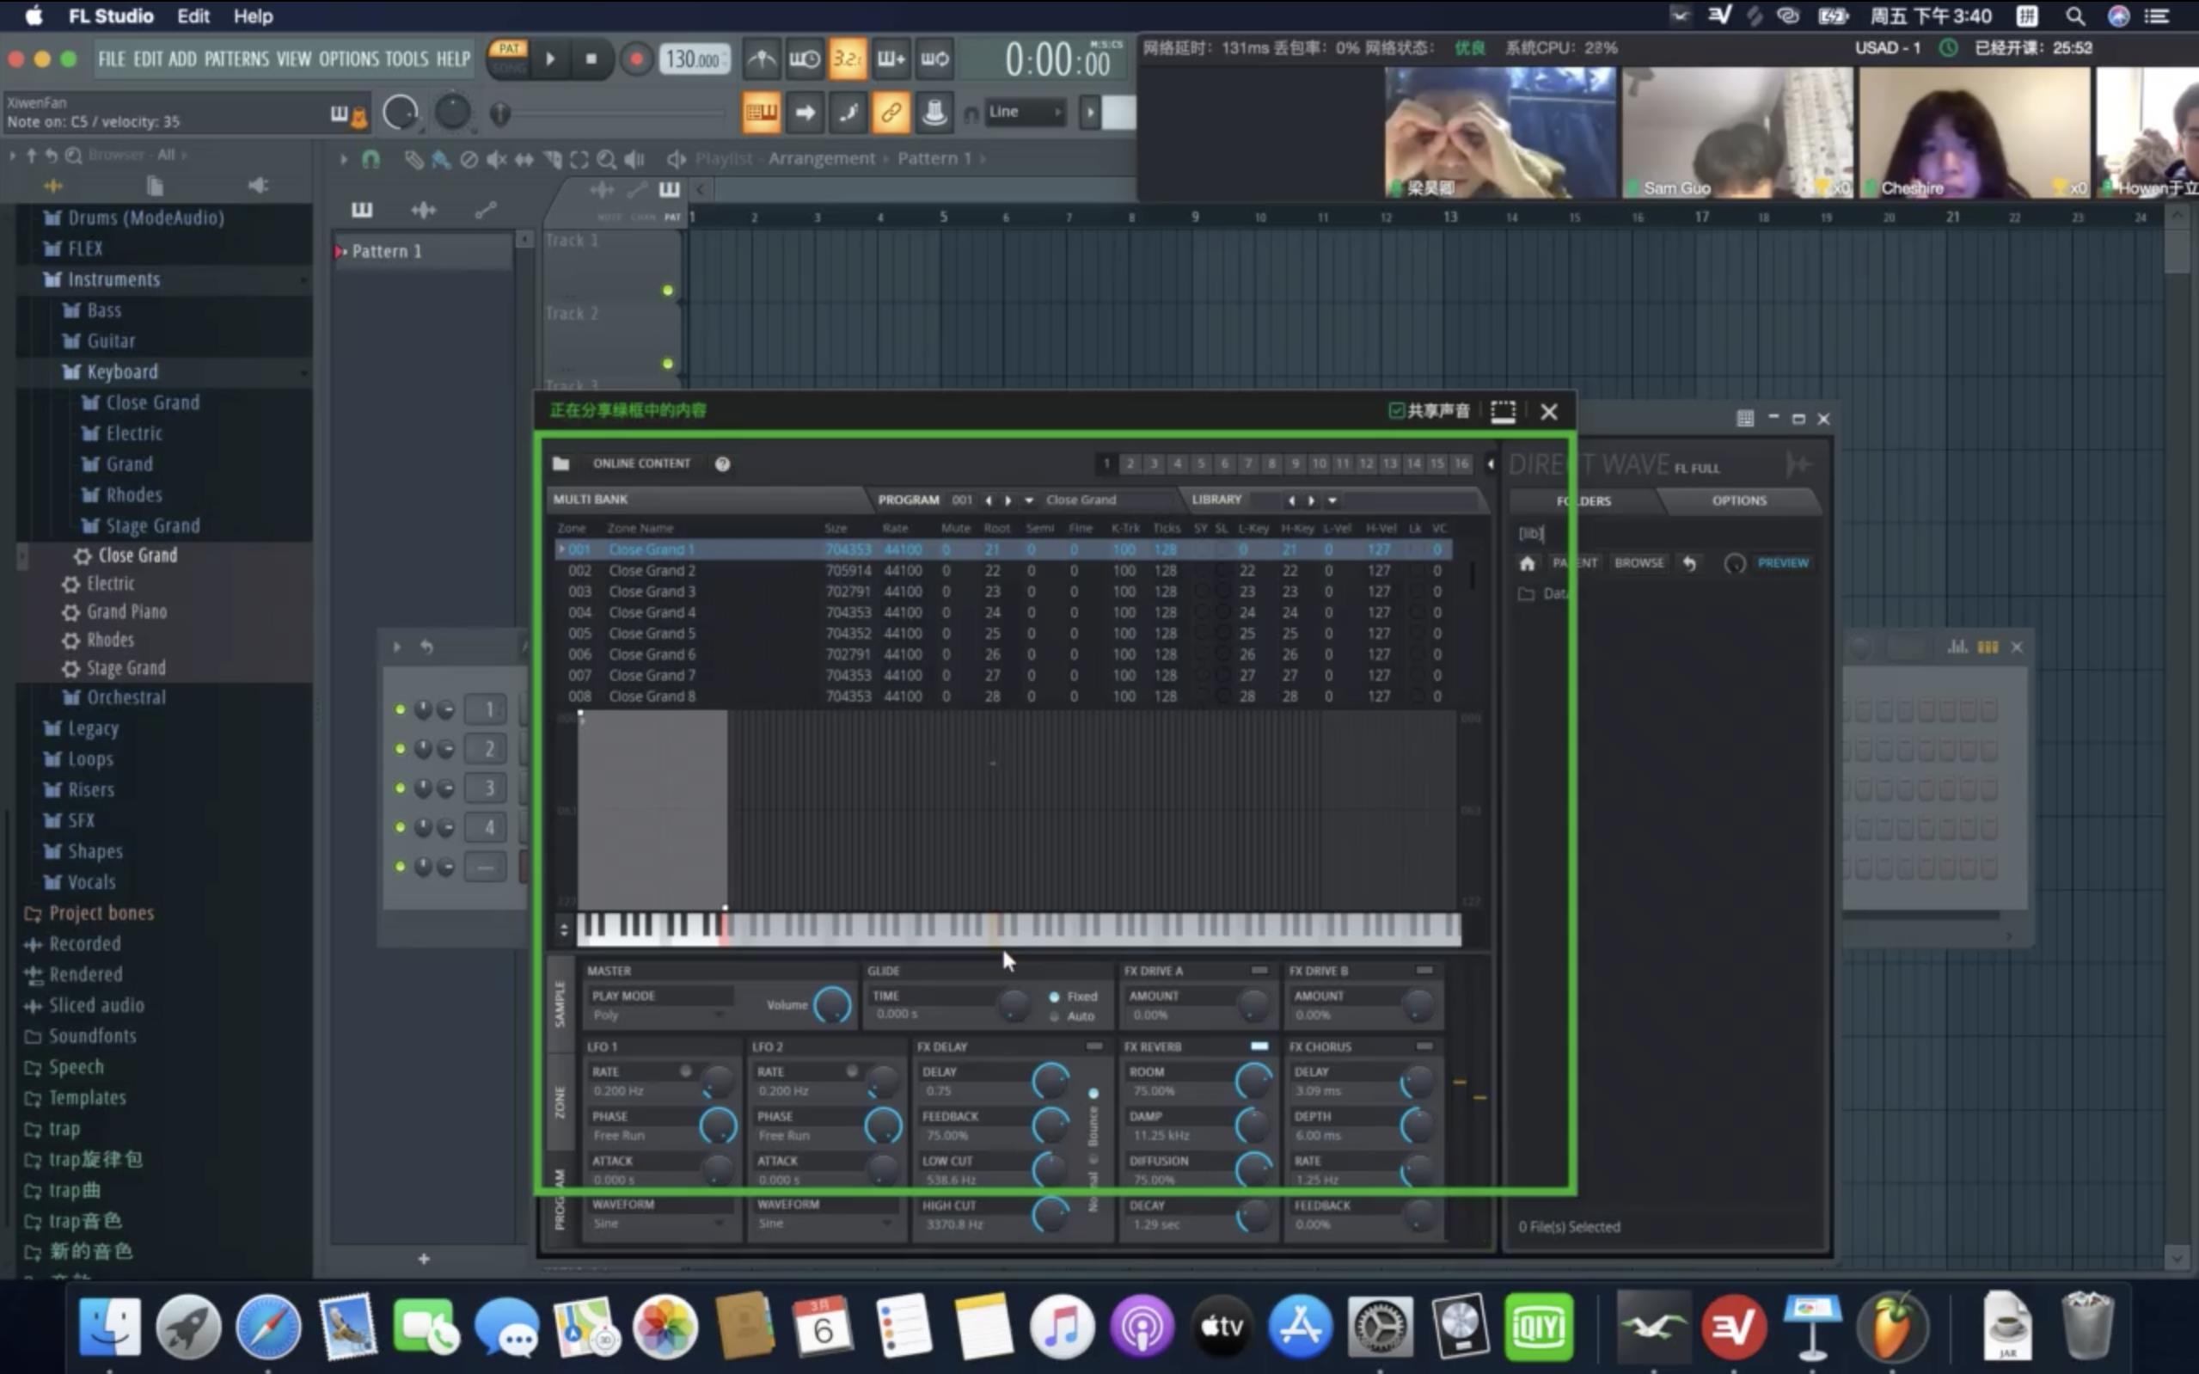2199x1374 pixels.
Task: Toggle the Track 2 mute LED
Action: point(668,364)
